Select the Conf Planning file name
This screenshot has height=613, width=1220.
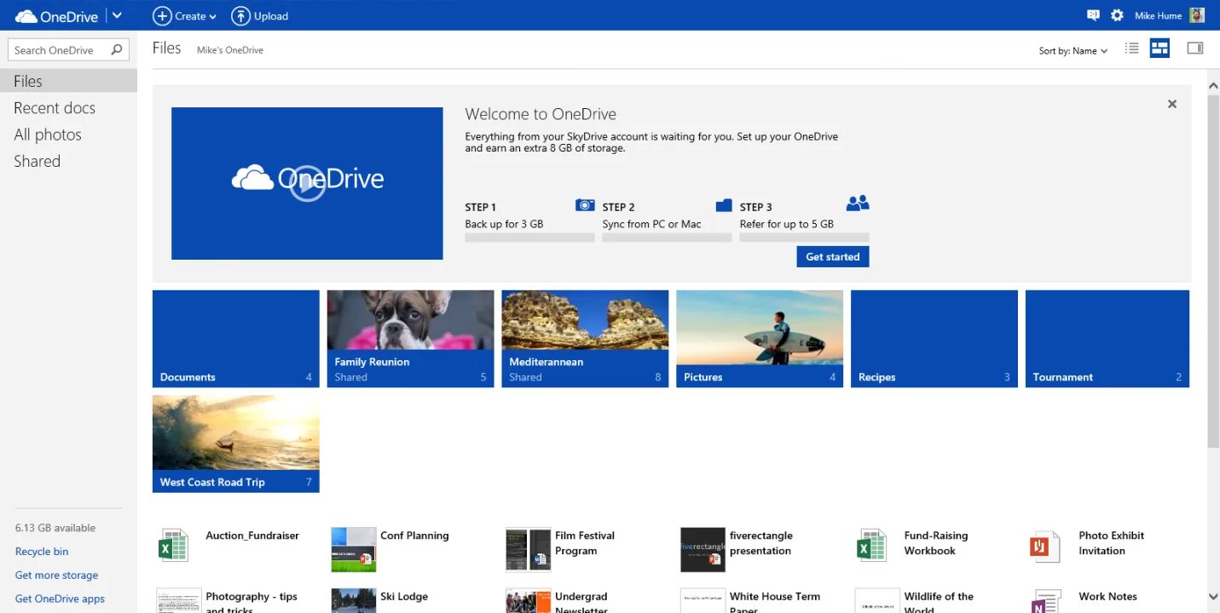pos(414,536)
